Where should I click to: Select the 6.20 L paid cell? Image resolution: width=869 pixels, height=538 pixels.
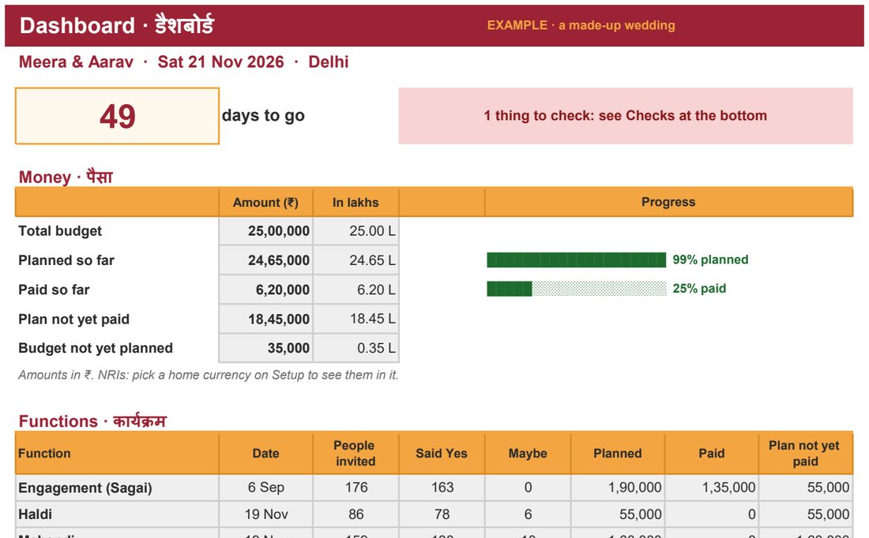[x=355, y=290]
